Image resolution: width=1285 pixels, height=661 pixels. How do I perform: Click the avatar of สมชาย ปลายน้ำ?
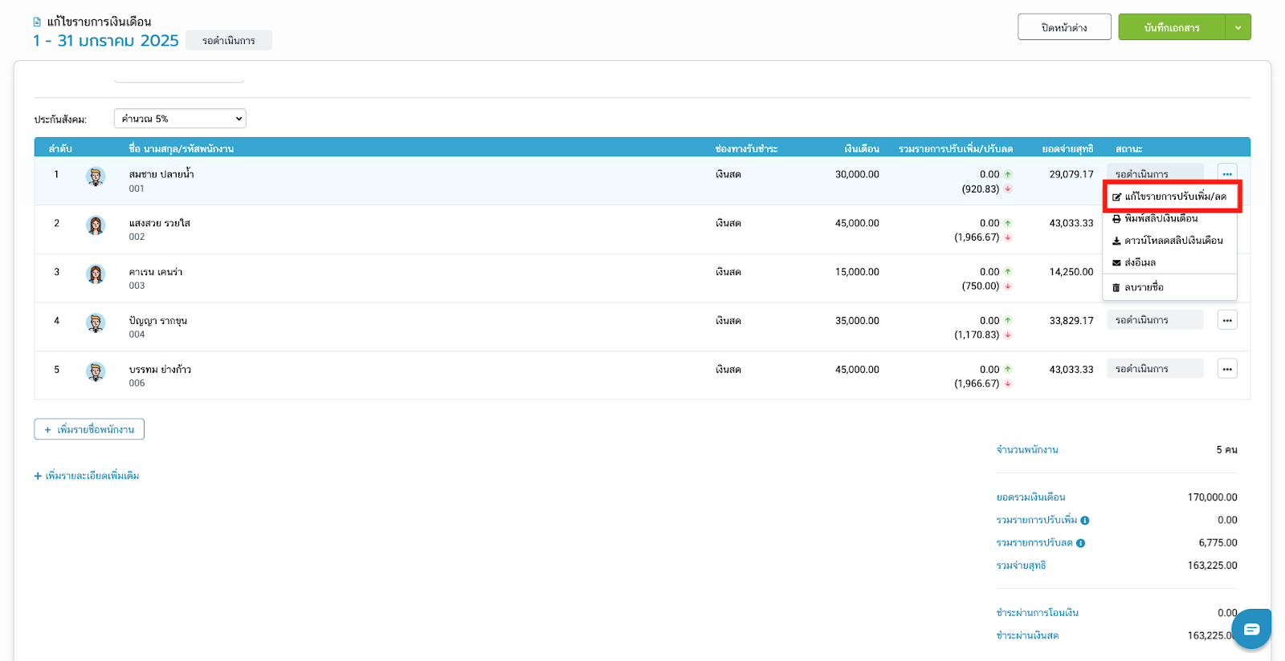click(x=96, y=176)
